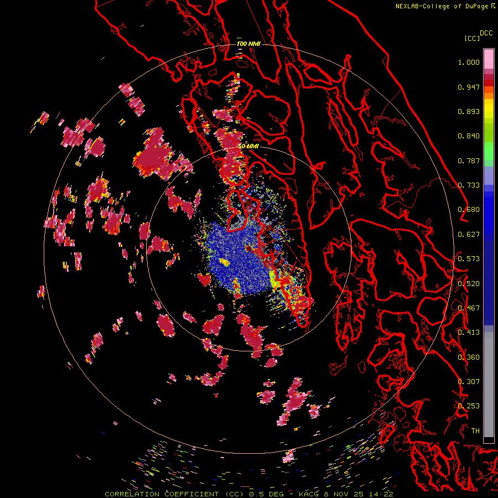Click the 0.573 scale value
Image resolution: width=498 pixels, height=498 pixels.
(469, 259)
